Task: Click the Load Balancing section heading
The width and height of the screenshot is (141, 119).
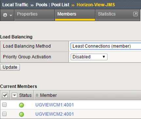Action: 16,37
